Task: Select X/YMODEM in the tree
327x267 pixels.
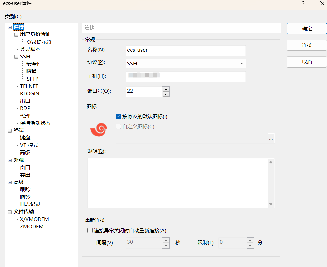Action: pos(35,219)
